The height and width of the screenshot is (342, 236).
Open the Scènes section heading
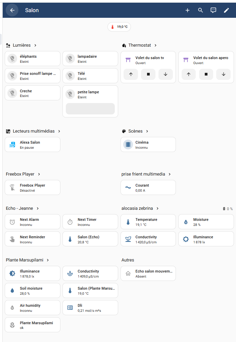[x=135, y=131]
